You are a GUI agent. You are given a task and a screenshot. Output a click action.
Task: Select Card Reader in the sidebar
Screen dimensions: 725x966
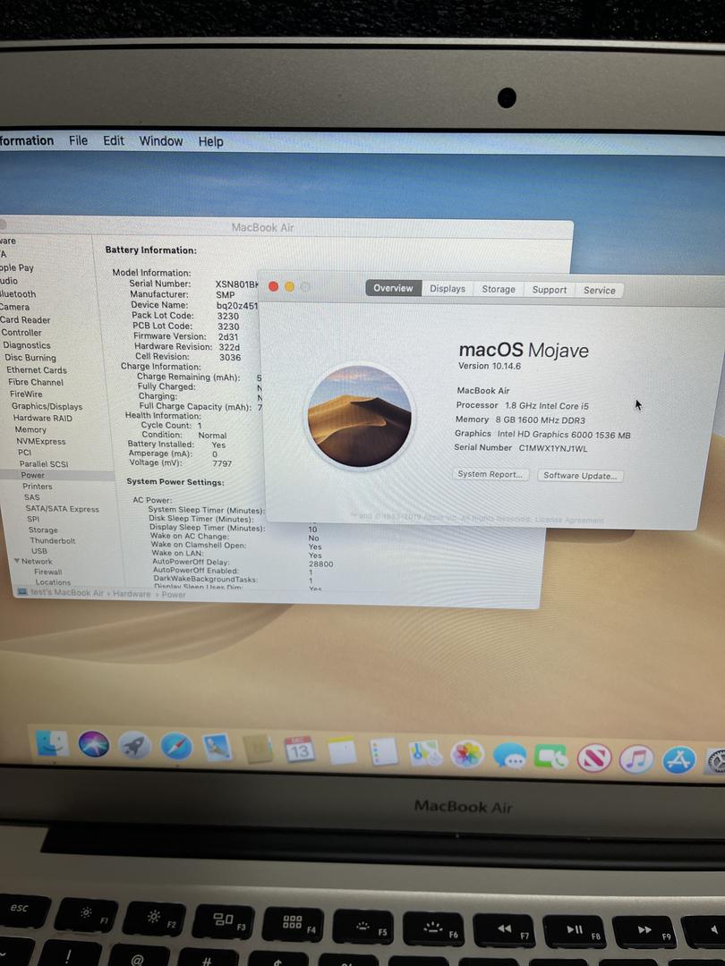tap(25, 319)
